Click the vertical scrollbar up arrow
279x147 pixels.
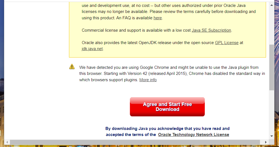272,5
